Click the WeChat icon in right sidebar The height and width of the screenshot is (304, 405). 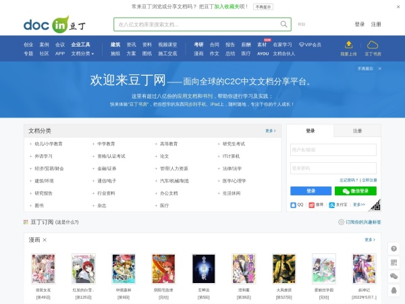pos(394,276)
